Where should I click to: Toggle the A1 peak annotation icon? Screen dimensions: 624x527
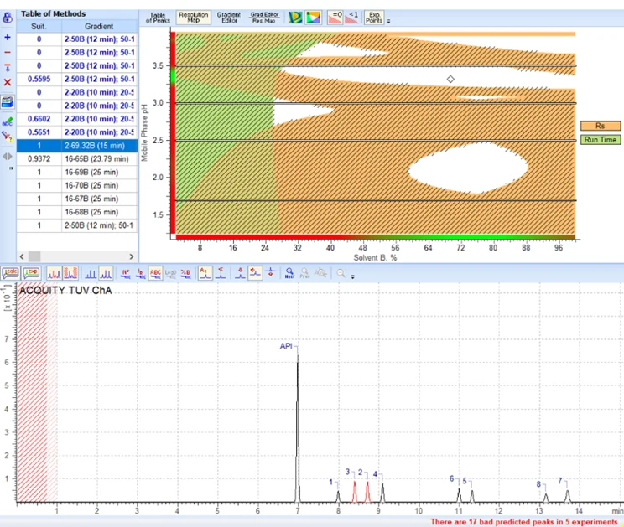[x=205, y=273]
